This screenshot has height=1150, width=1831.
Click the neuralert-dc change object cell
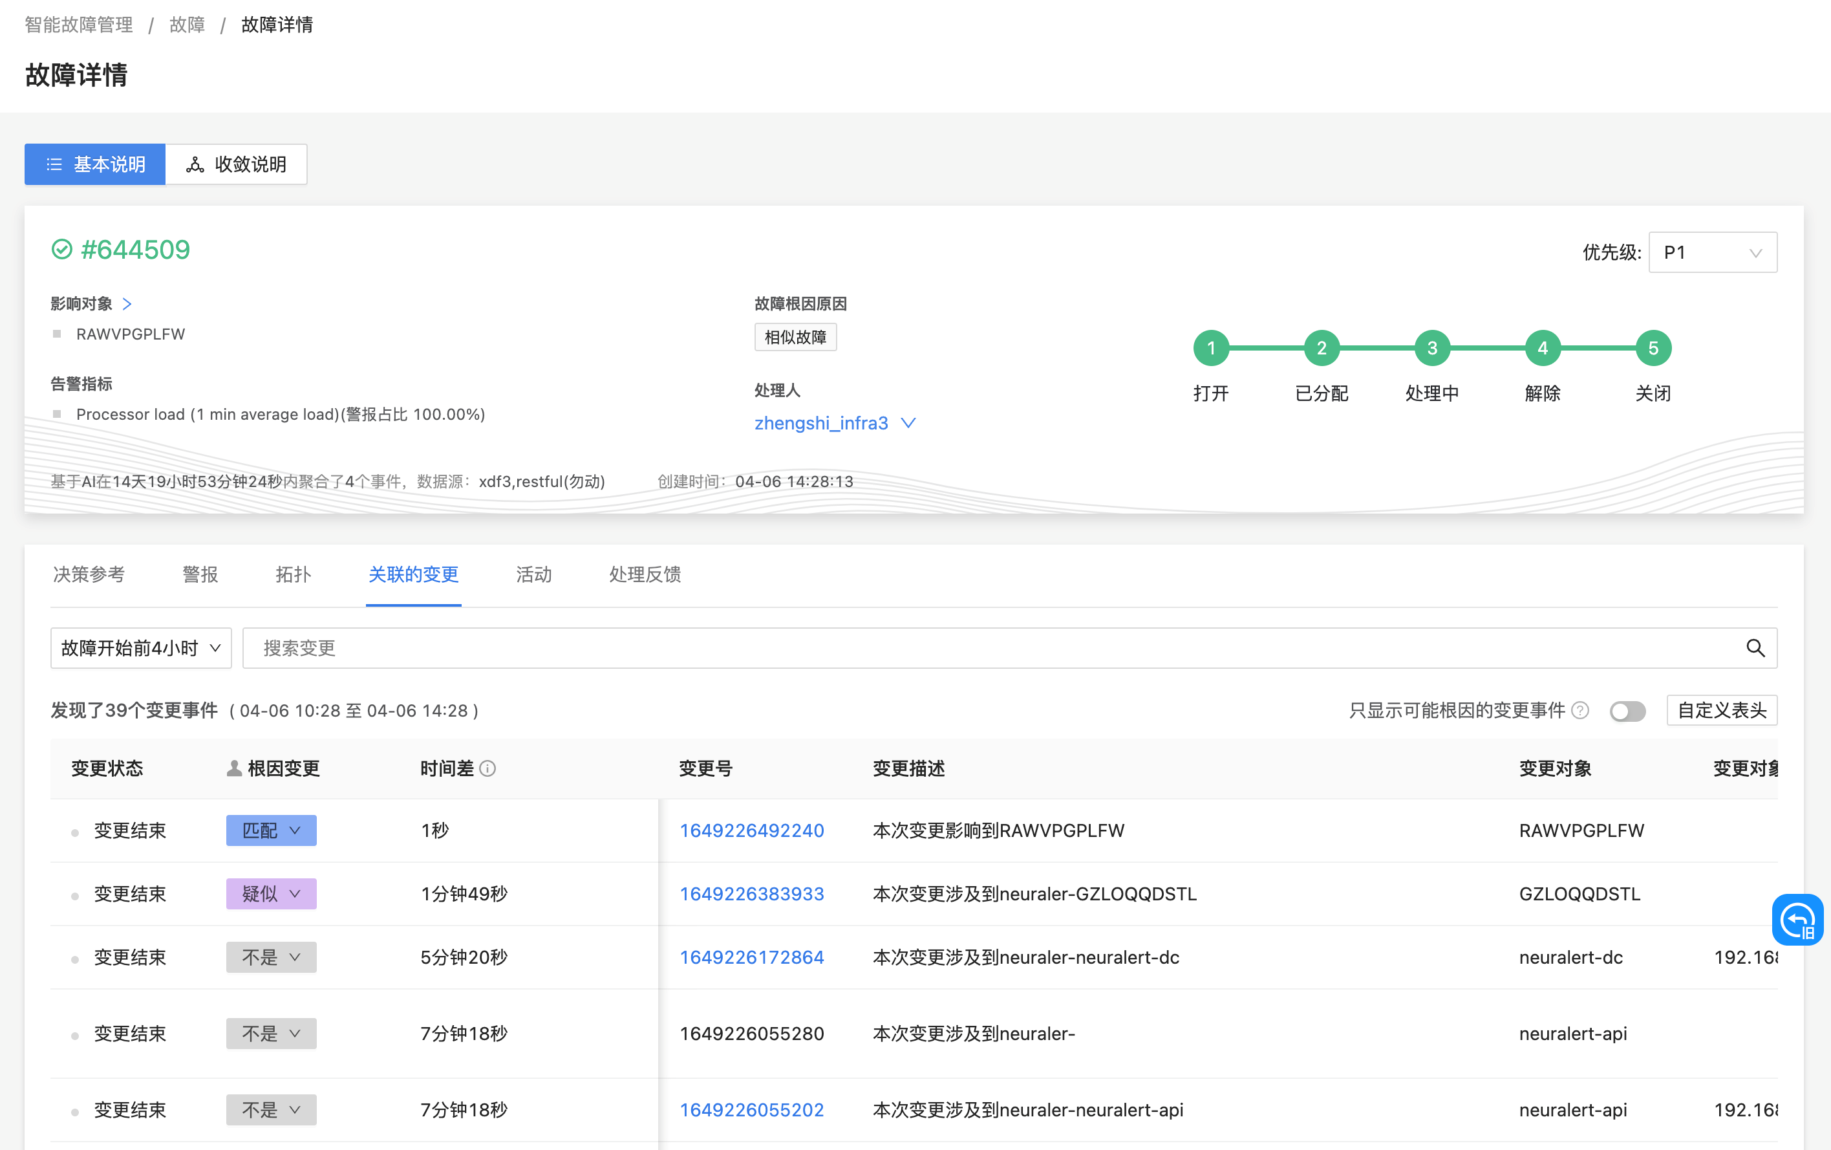tap(1571, 957)
